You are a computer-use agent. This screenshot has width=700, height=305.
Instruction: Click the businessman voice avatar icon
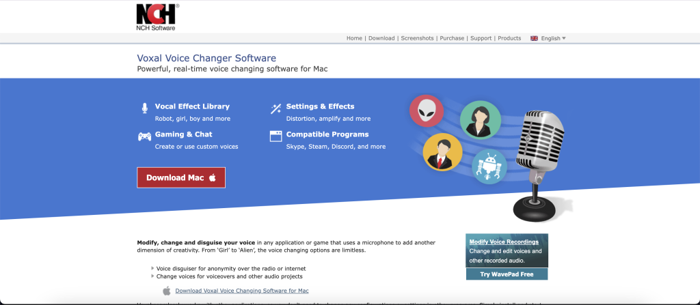(x=442, y=151)
